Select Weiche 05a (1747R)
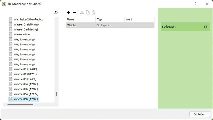The image size is (213, 120). coord(26,94)
